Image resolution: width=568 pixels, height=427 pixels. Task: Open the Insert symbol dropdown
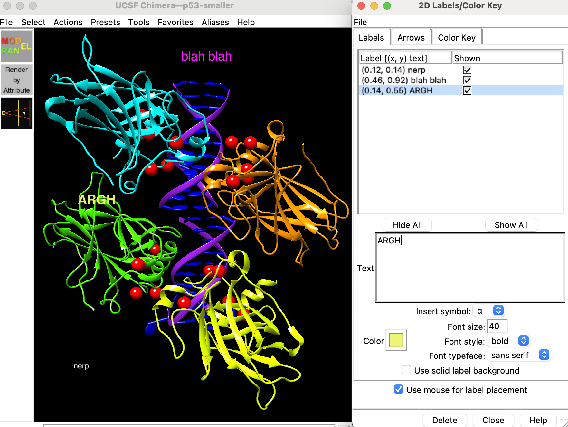(498, 310)
